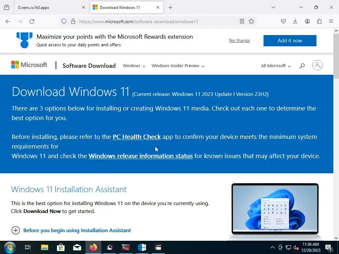
Task: Close the 0.vern.cc/h0.appx tab
Action: point(83,7)
